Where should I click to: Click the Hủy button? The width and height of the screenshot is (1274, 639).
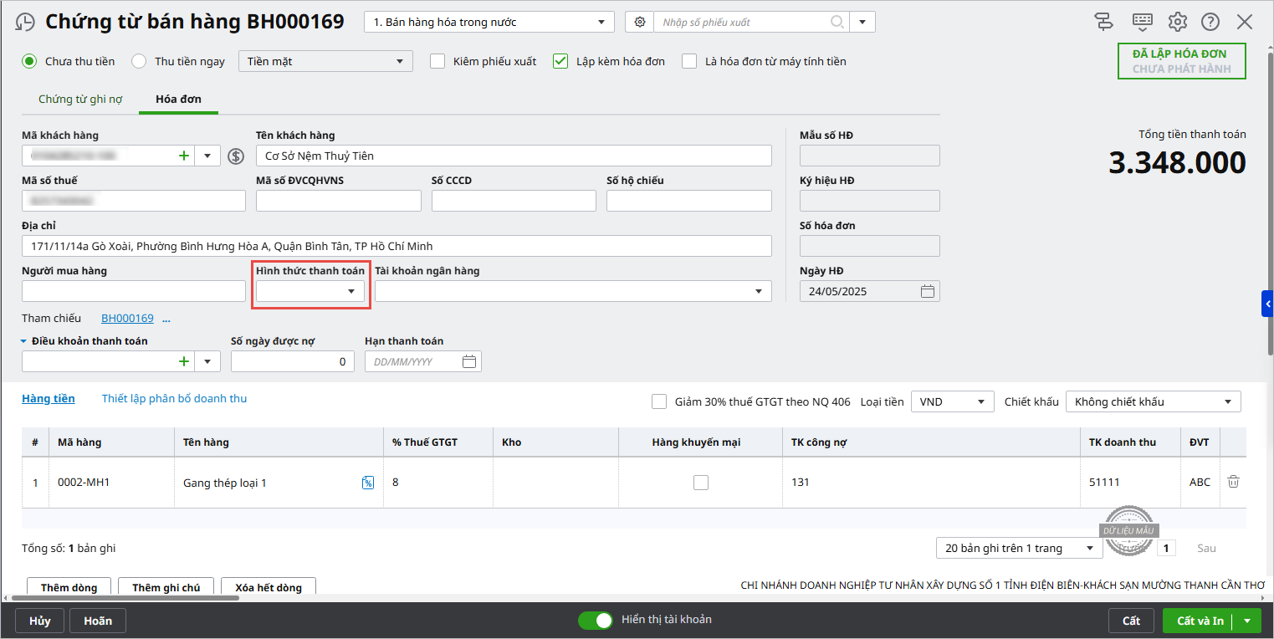point(40,621)
